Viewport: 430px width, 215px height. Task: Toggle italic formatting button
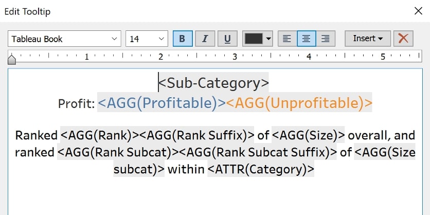pyautogui.click(x=205, y=39)
